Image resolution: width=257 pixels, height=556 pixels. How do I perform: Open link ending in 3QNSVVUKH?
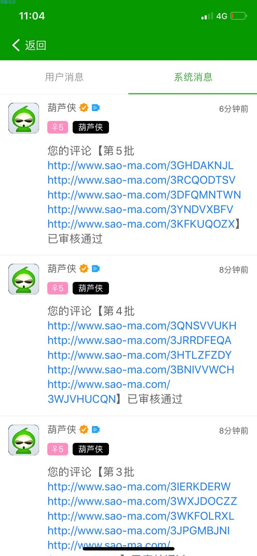[142, 325]
